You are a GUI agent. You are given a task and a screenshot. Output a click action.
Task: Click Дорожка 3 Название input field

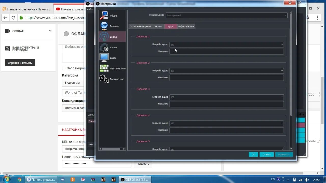tap(226, 104)
